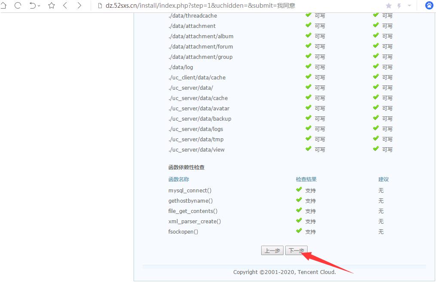Select the ./data/threadcache path text
The image size is (436, 283).
pos(192,16)
